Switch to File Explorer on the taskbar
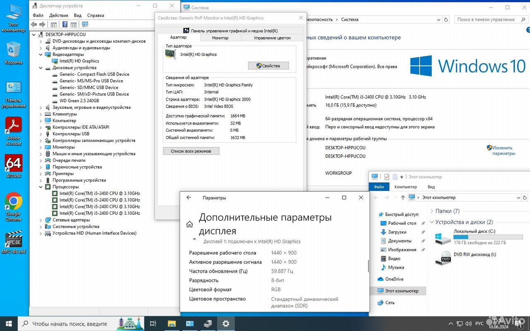The height and width of the screenshot is (331, 530). pos(172,324)
